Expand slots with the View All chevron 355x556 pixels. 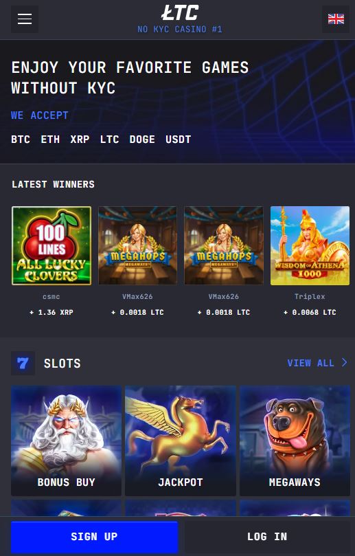coord(344,362)
